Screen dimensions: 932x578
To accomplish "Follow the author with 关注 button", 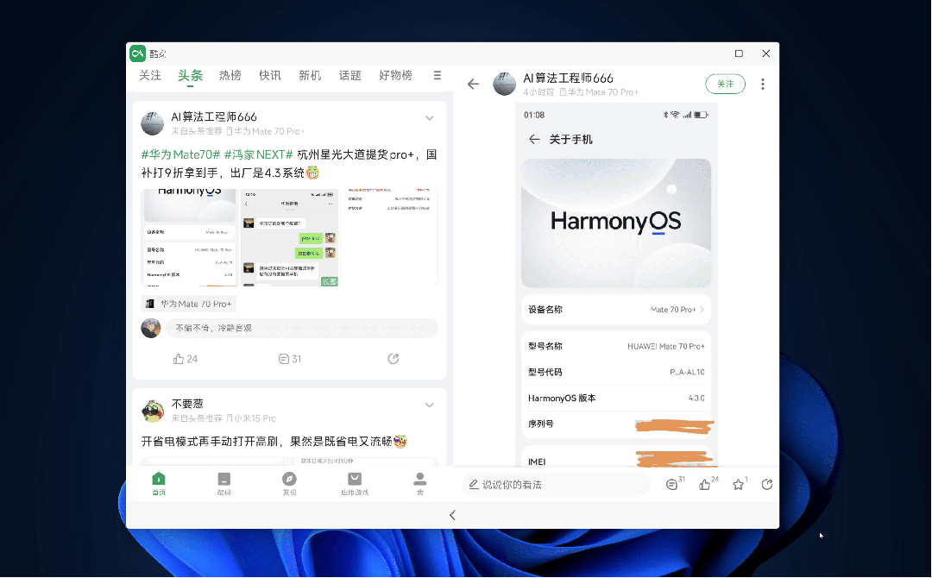I will coord(725,84).
